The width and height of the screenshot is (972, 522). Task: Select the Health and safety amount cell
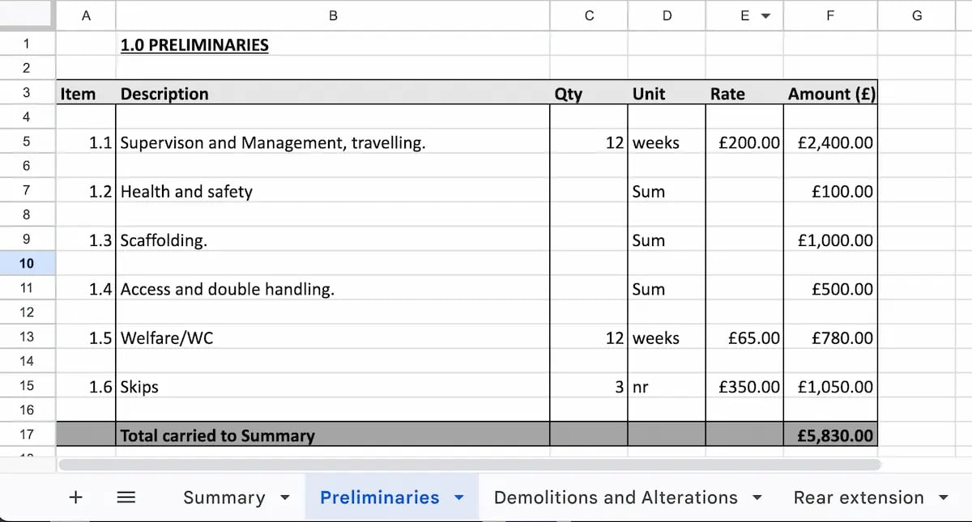click(x=829, y=192)
